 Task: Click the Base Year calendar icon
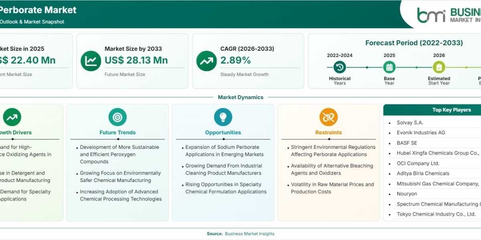pyautogui.click(x=389, y=67)
